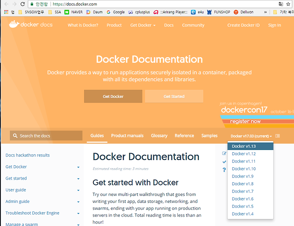Screen dimensions: 294x226
Task: Click the browser address bar URL
Action: (x=75, y=4)
